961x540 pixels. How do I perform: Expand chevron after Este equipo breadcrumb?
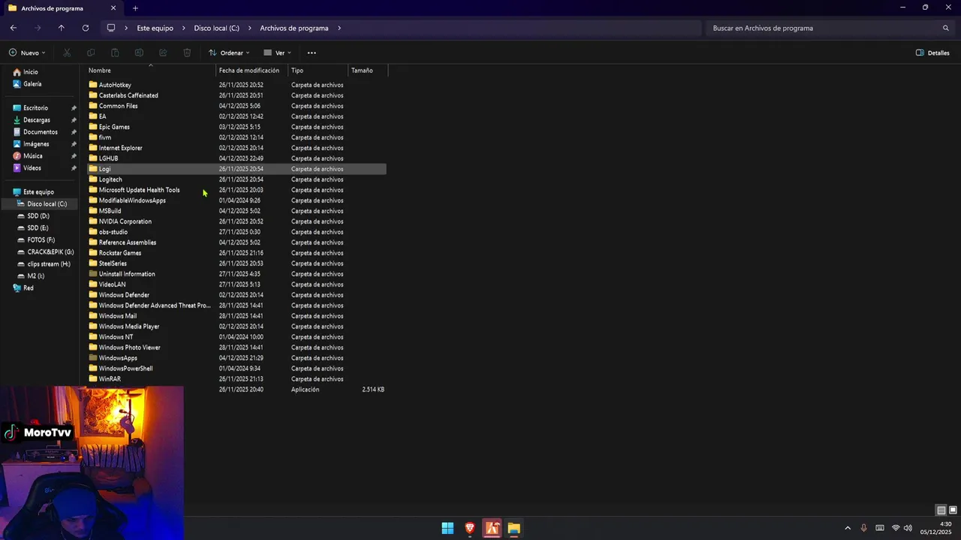182,28
